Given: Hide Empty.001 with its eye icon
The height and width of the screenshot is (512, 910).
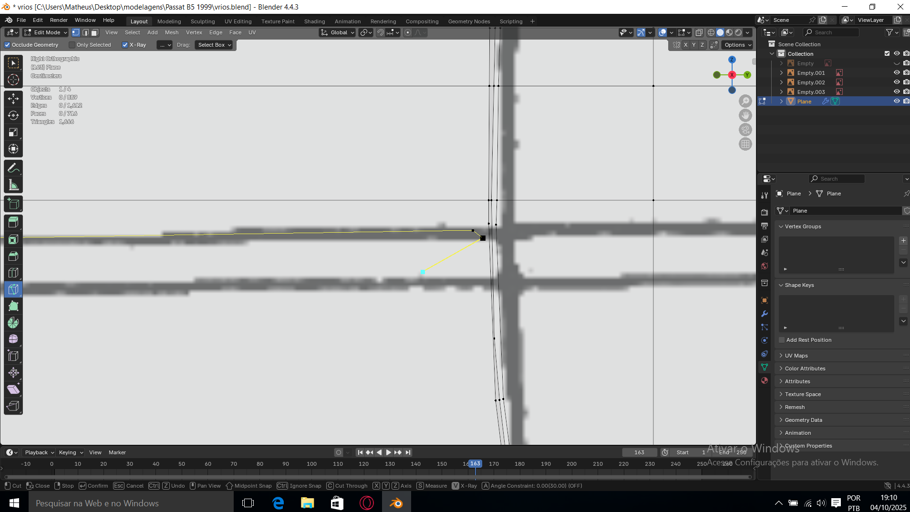Looking at the screenshot, I should [897, 73].
